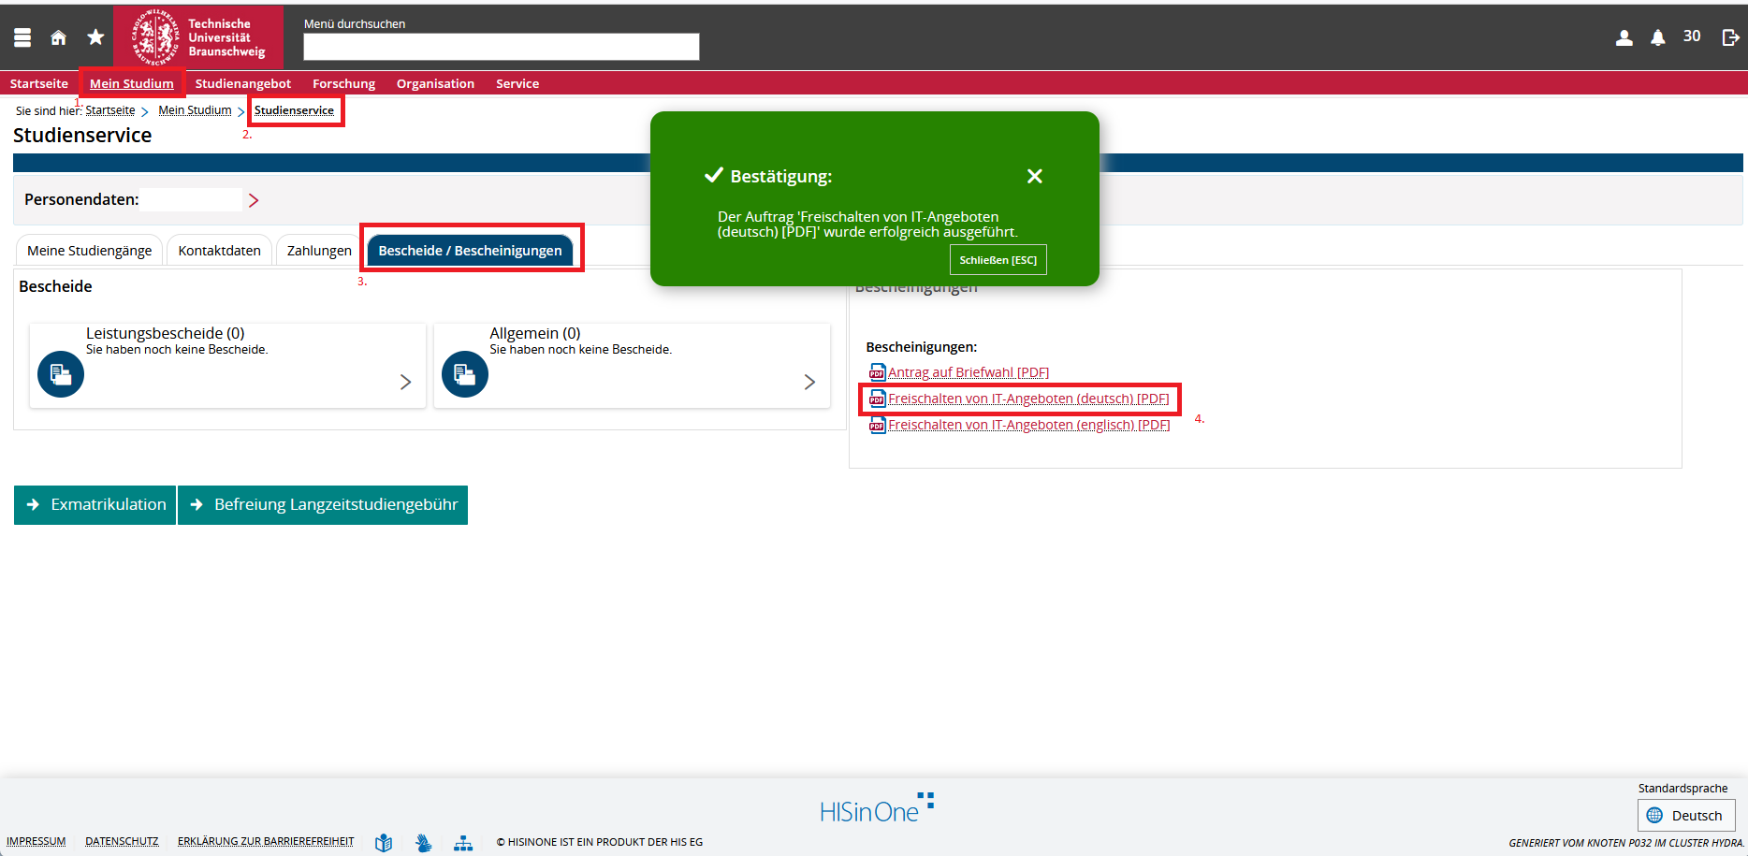The height and width of the screenshot is (856, 1748).
Task: Go to home via house icon
Action: [x=58, y=37]
